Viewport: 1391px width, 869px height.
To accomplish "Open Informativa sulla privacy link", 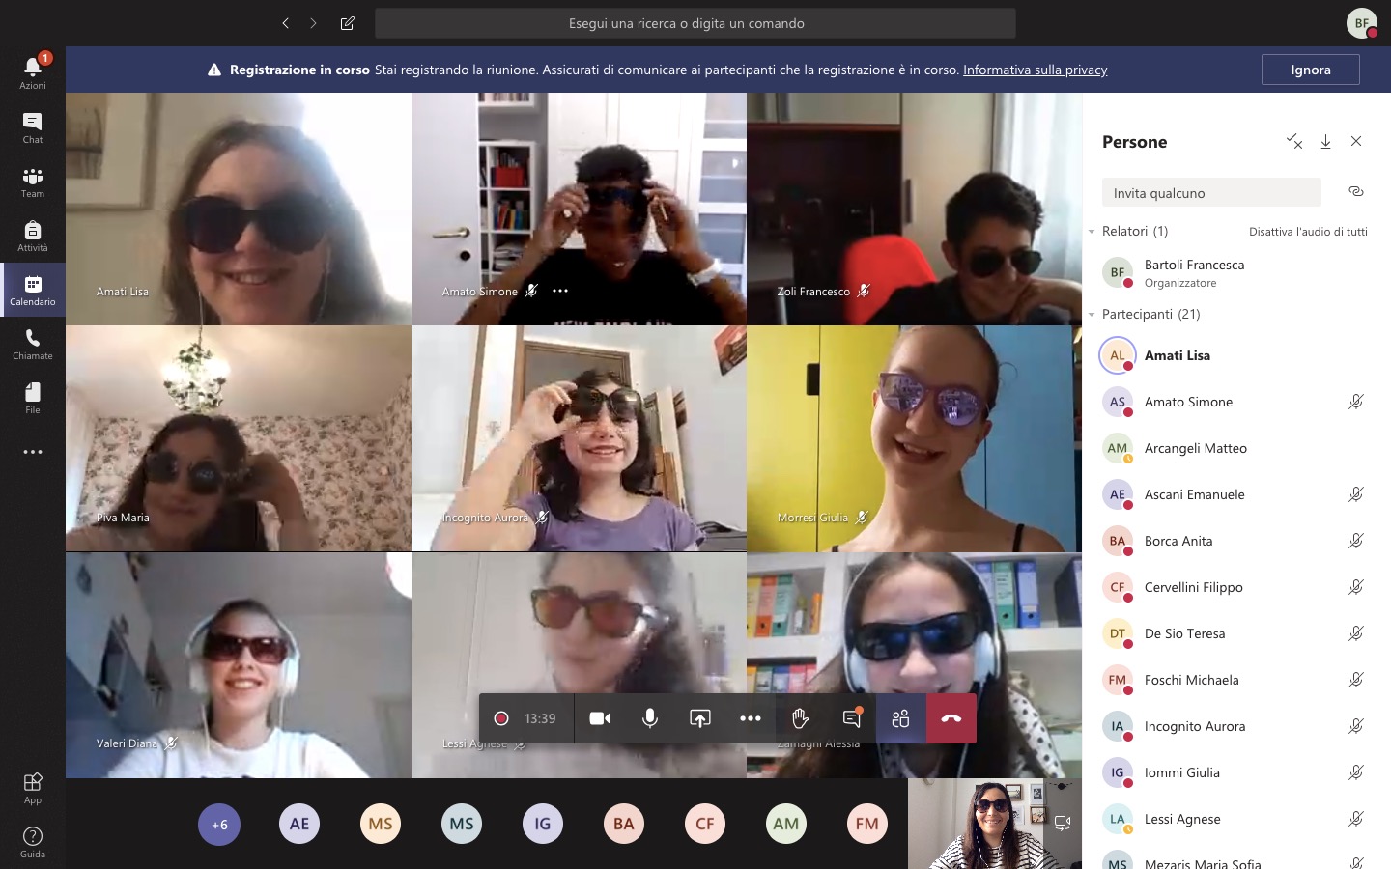I will 1035,70.
